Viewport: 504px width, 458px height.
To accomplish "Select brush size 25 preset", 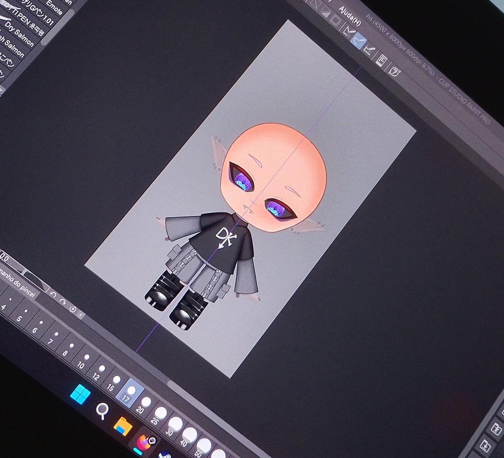I will (x=158, y=416).
